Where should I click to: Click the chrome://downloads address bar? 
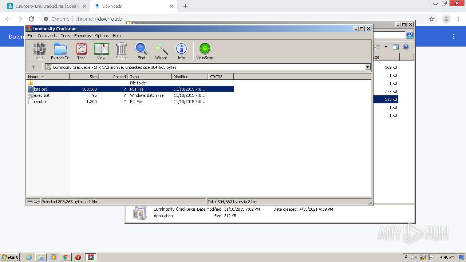point(233,19)
